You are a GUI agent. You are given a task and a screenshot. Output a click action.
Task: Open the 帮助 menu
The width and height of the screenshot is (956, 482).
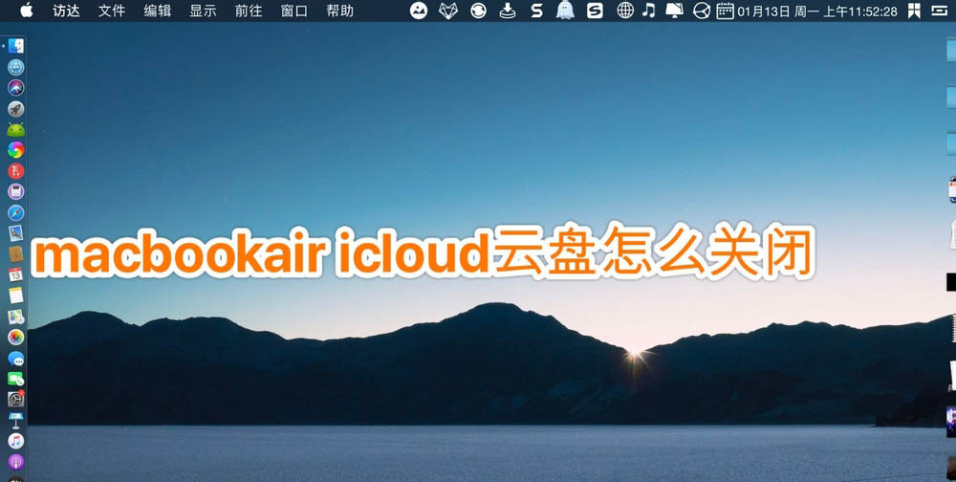340,11
